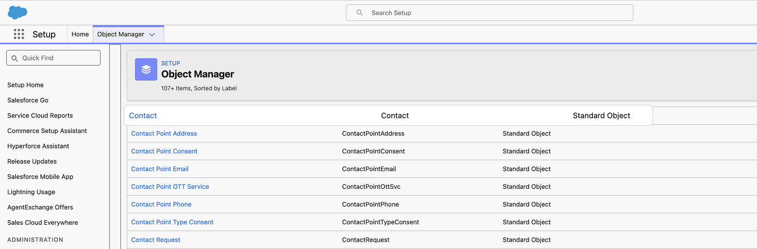
Task: Open Setup Home in sidebar
Action: point(25,85)
